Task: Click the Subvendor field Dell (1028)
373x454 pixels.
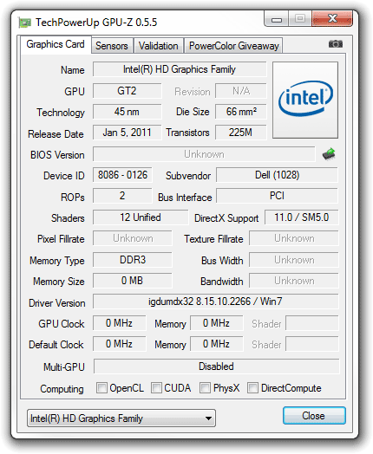Action: (x=277, y=175)
